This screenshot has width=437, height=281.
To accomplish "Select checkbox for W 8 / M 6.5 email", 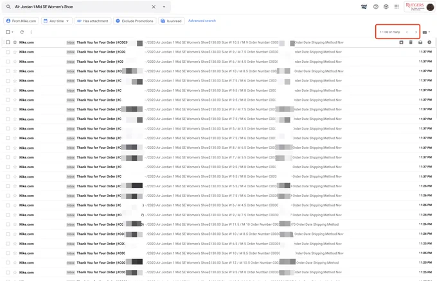I will [8, 148].
